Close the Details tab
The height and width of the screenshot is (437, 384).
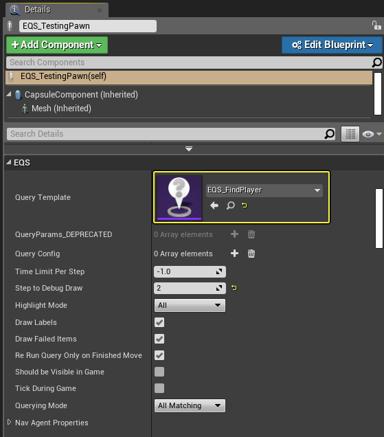100,10
